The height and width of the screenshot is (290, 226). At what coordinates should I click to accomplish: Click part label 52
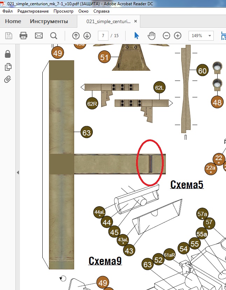click(x=158, y=260)
